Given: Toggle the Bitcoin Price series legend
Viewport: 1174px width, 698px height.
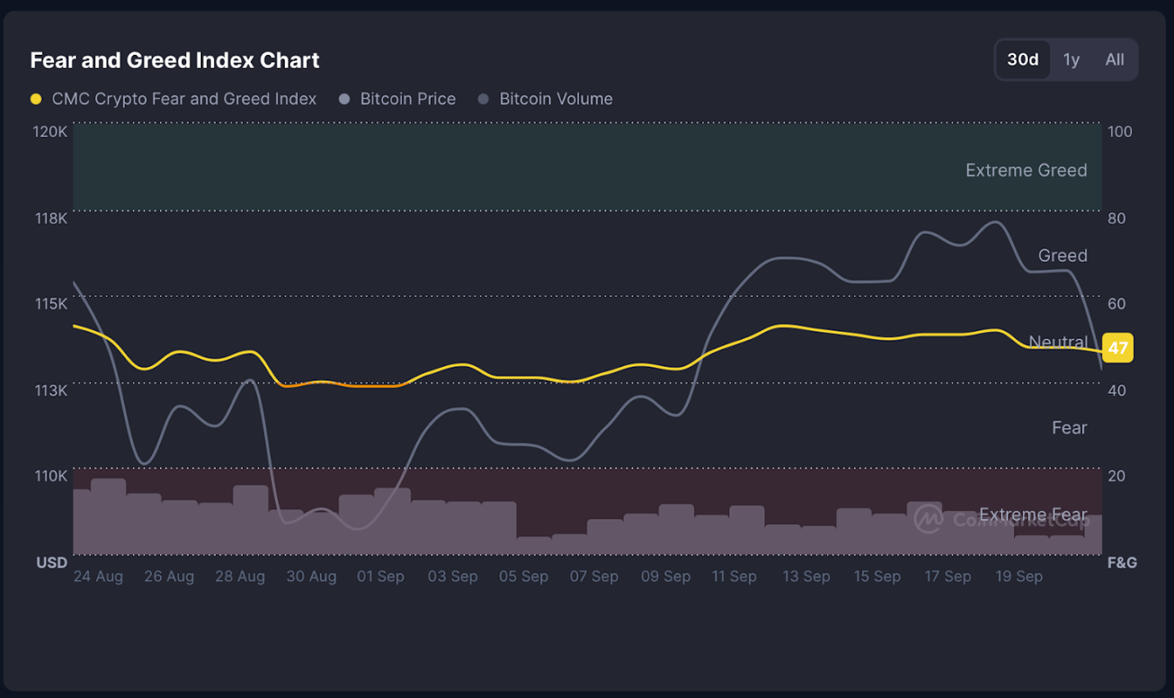Looking at the screenshot, I should 407,99.
